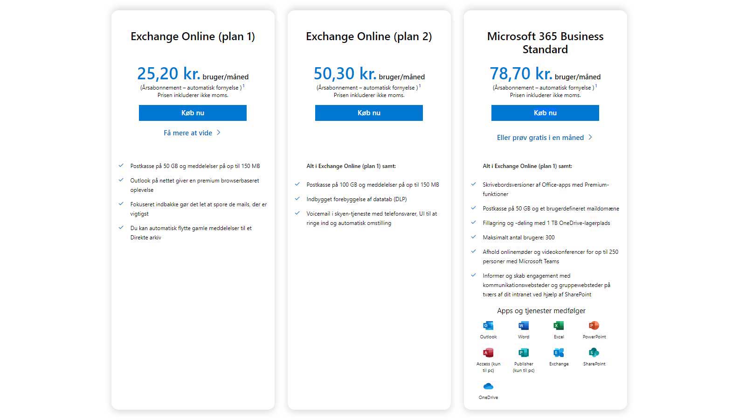Click the PowerPoint app icon
The height and width of the screenshot is (420, 746).
[594, 325]
